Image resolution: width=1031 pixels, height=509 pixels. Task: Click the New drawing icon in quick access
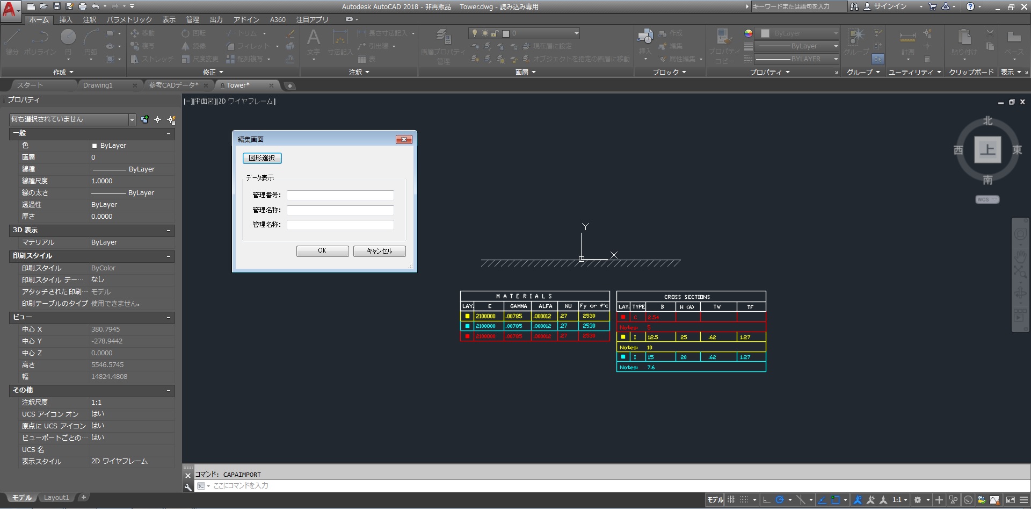pyautogui.click(x=31, y=6)
